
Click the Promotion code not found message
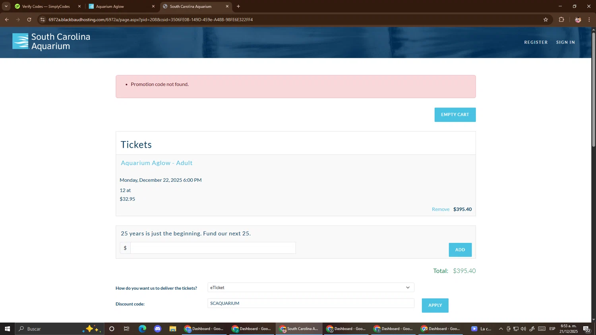[160, 84]
